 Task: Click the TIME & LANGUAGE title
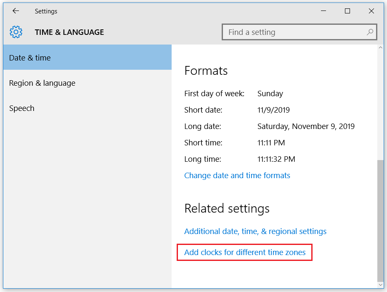pyautogui.click(x=69, y=32)
